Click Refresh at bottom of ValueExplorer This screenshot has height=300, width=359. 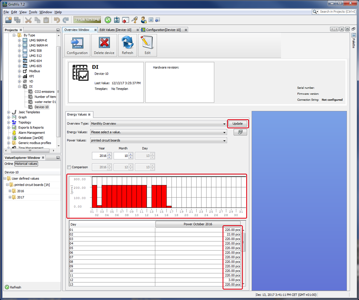(x=13, y=287)
